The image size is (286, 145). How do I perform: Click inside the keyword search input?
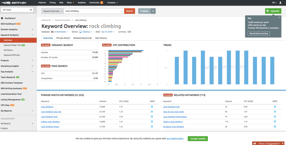click(92, 11)
